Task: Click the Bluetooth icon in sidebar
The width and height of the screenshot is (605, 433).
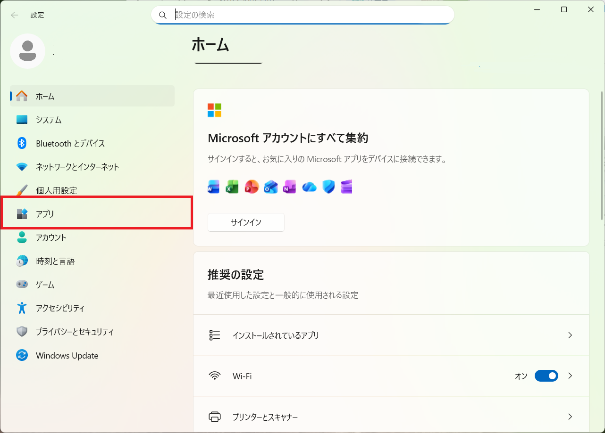Action: 22,143
